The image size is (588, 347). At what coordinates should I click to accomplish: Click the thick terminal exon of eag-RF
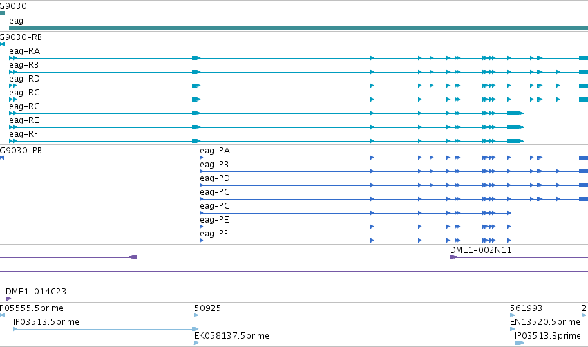[515, 141]
